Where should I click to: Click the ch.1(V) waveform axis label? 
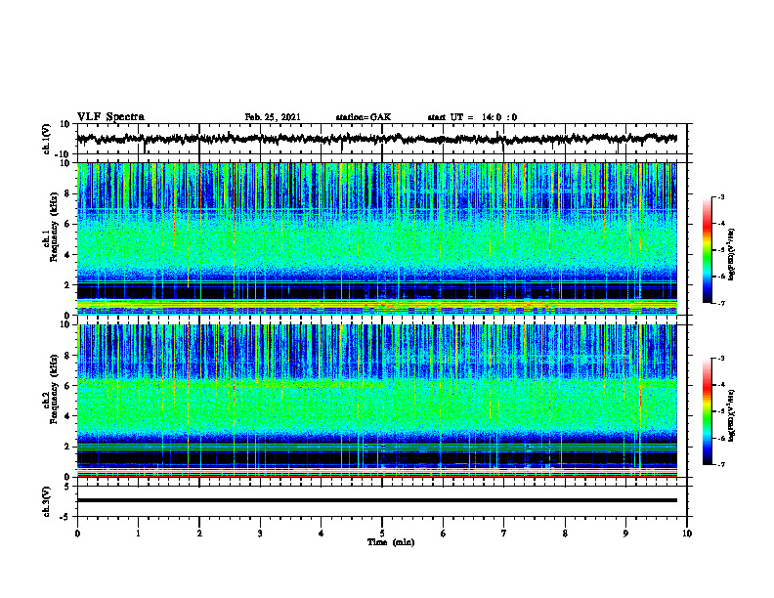(x=47, y=139)
